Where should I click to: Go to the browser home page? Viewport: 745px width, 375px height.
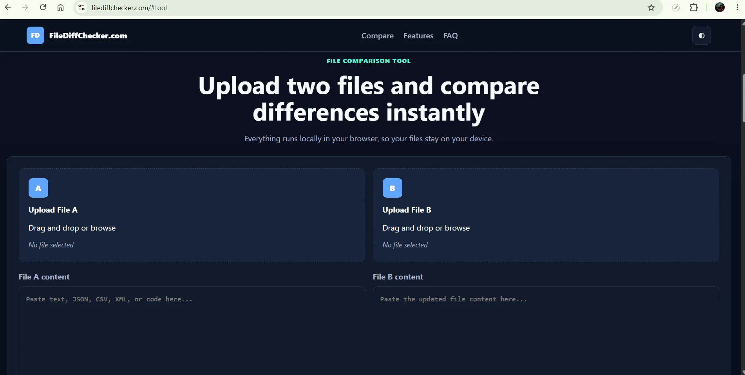tap(60, 7)
